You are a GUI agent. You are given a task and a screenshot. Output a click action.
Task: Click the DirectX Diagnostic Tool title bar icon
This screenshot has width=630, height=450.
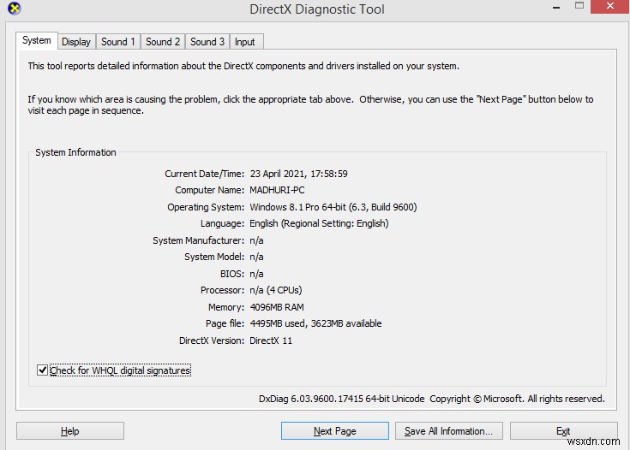pyautogui.click(x=14, y=8)
